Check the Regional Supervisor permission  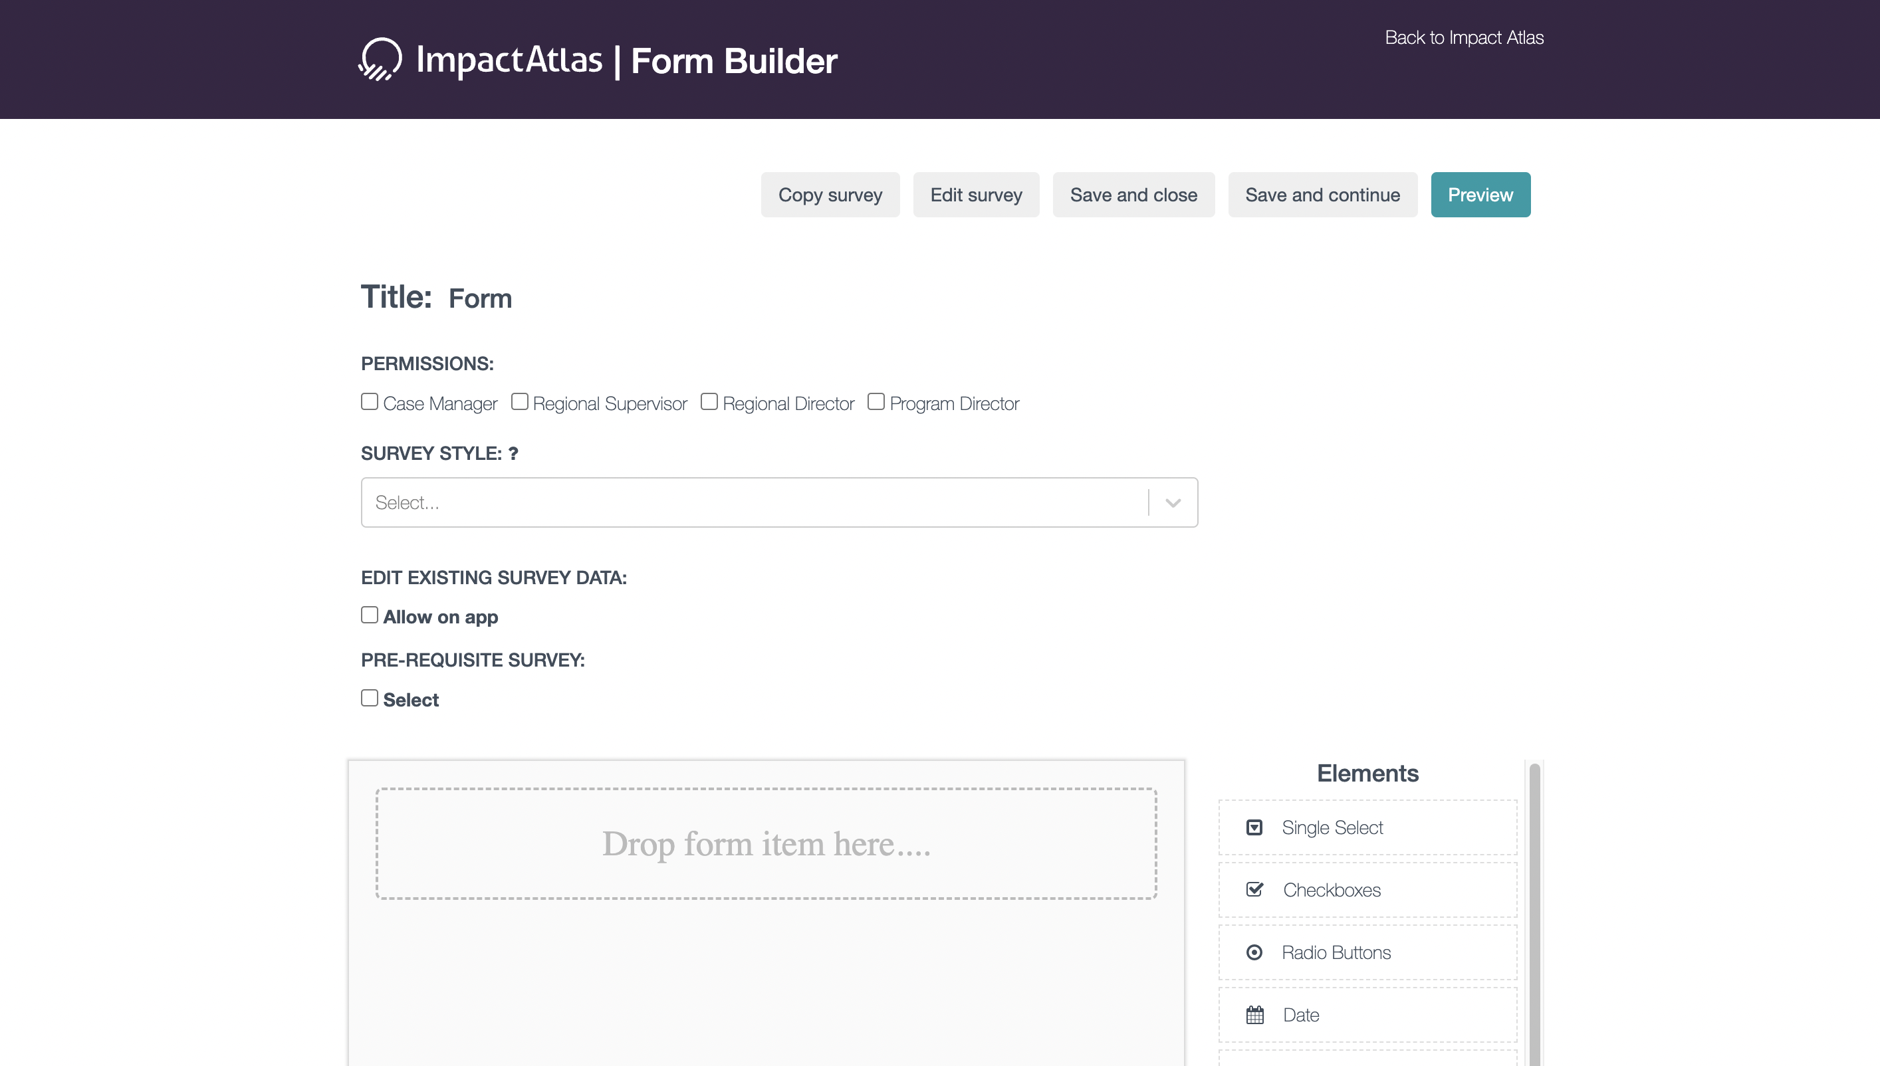click(x=519, y=402)
